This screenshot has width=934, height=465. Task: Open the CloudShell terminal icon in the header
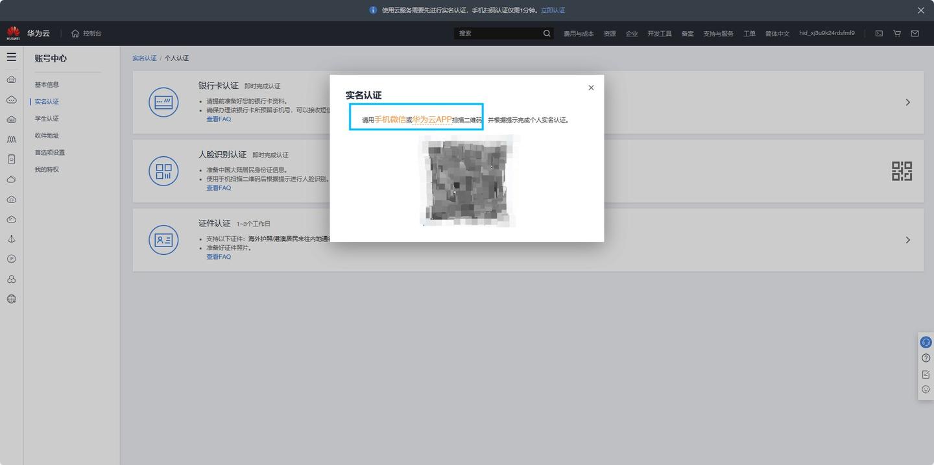[x=879, y=33]
